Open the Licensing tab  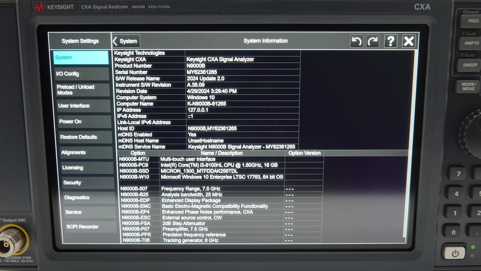click(87, 168)
